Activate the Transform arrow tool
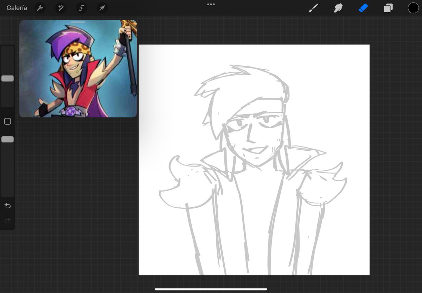This screenshot has height=293, width=422. coord(102,8)
